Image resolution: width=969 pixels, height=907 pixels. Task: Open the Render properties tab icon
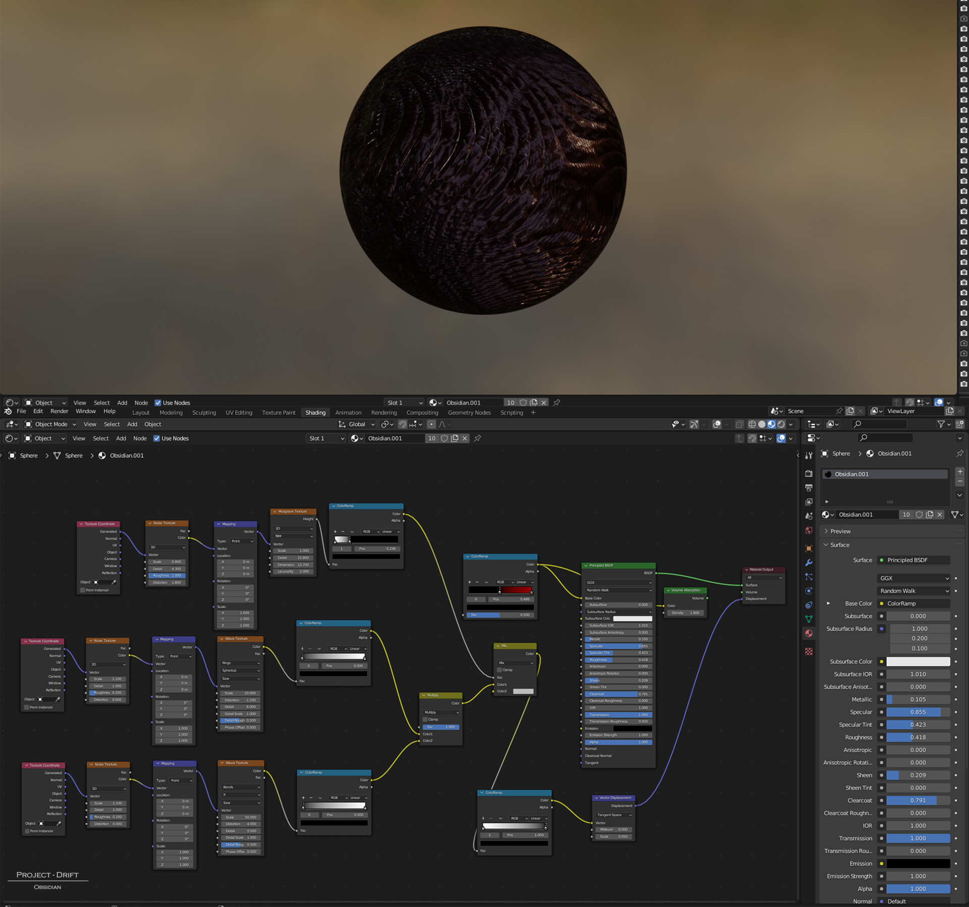[809, 474]
